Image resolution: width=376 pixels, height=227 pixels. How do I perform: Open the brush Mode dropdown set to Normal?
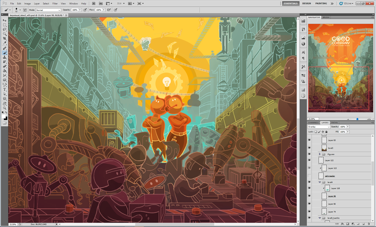point(48,10)
